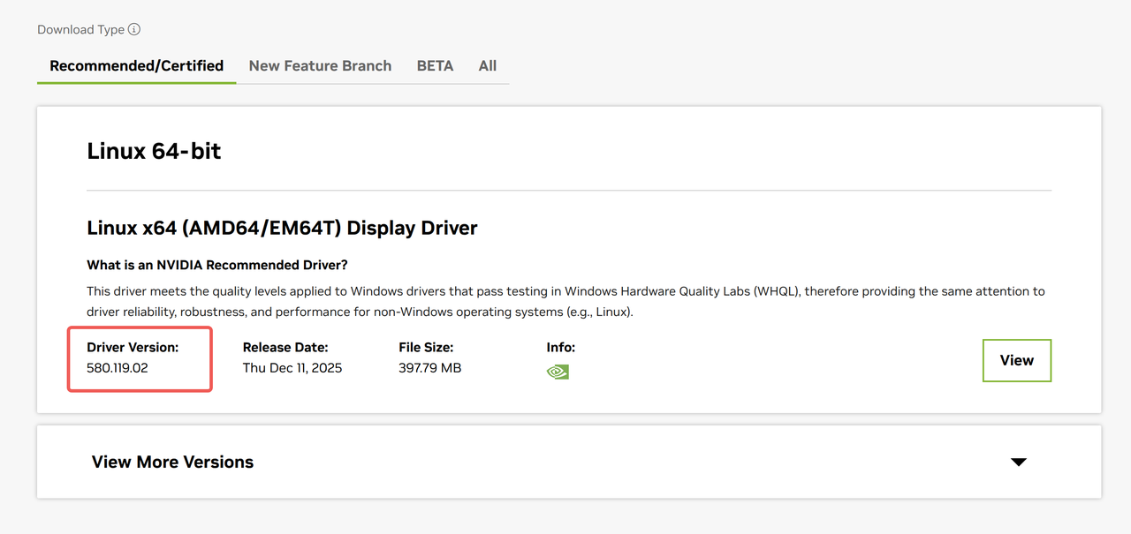Click the Linux 64-bit heading
Screen dimensions: 1131x534
[x=154, y=151]
